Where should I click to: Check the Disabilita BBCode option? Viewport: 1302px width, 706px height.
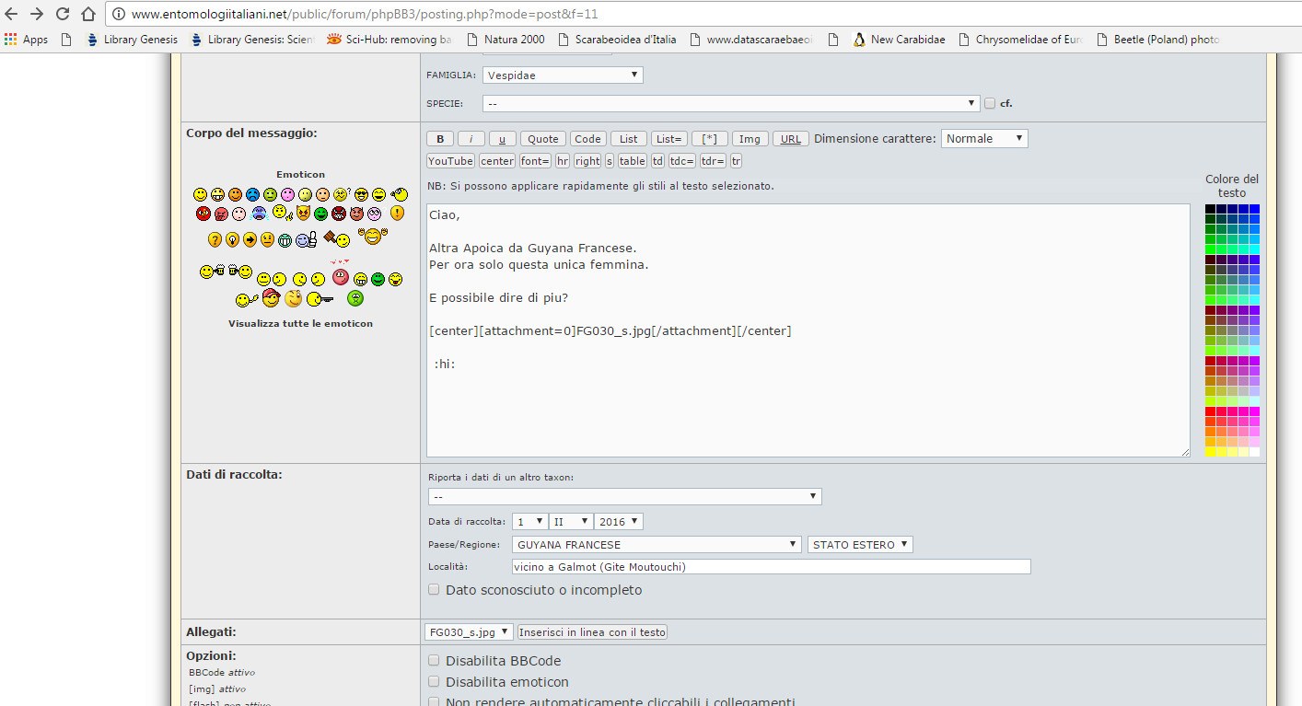434,660
